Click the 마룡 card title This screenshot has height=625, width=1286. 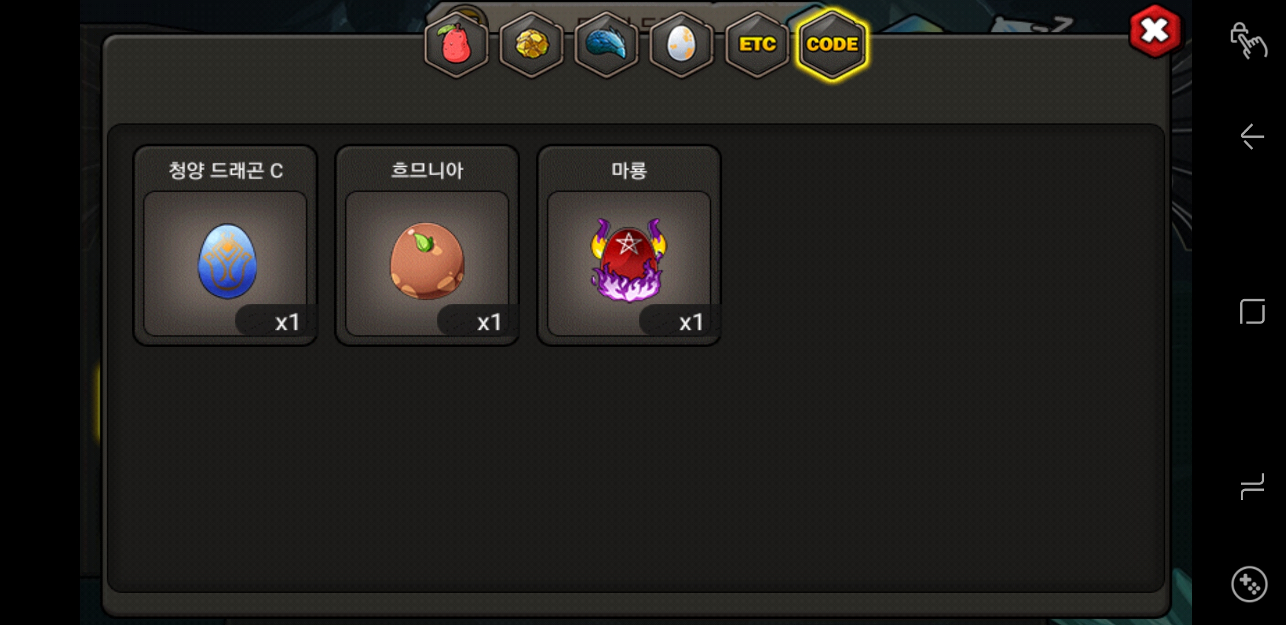(x=629, y=170)
